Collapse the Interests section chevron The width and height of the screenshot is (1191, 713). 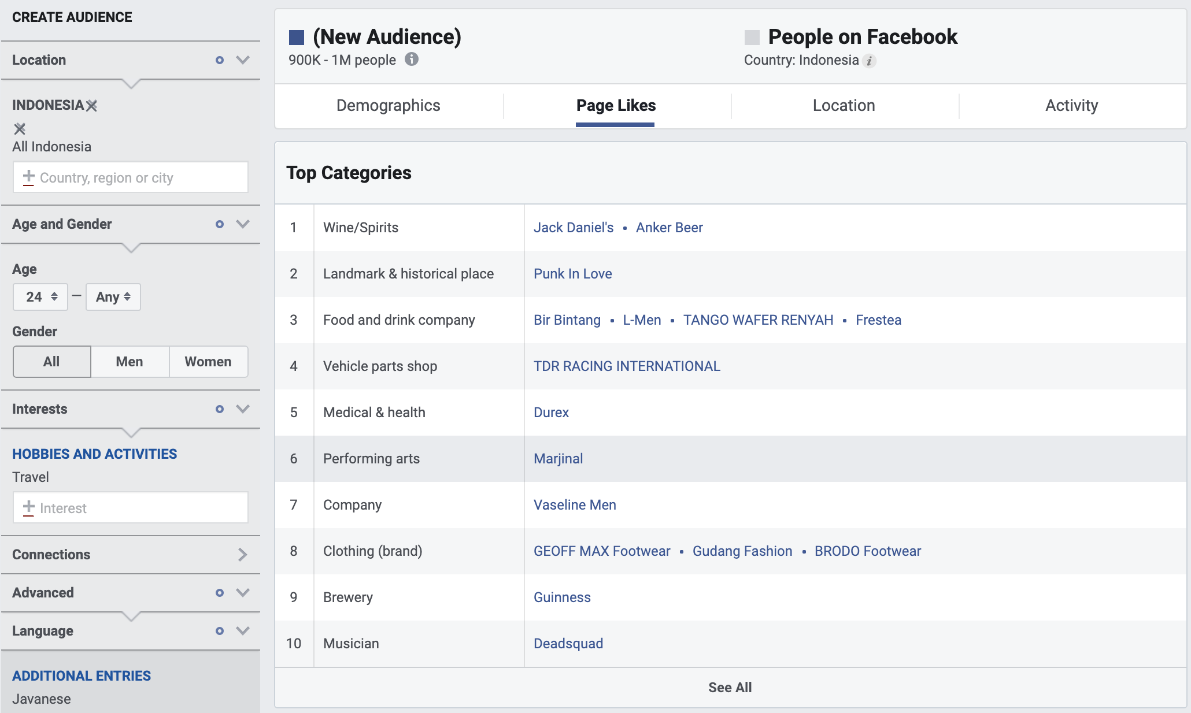tap(243, 409)
